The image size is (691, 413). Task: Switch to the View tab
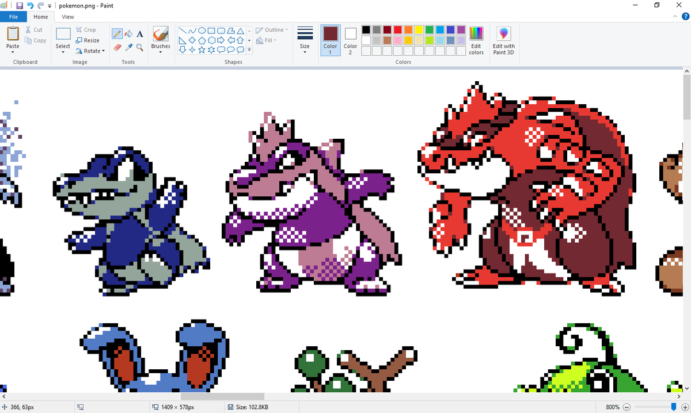pos(68,17)
